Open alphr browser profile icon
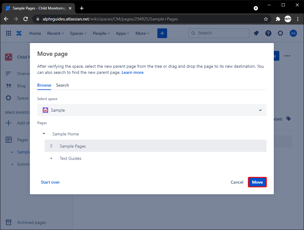304x230 pixels. tap(288, 19)
